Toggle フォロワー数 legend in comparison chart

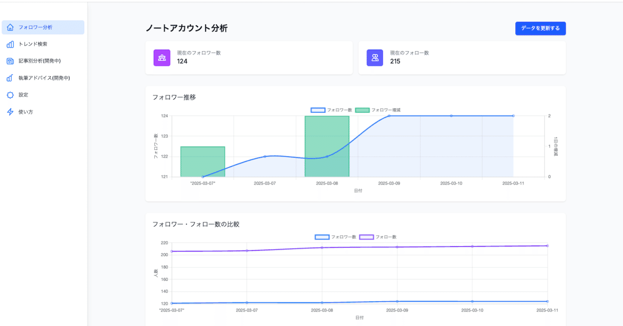coord(335,237)
